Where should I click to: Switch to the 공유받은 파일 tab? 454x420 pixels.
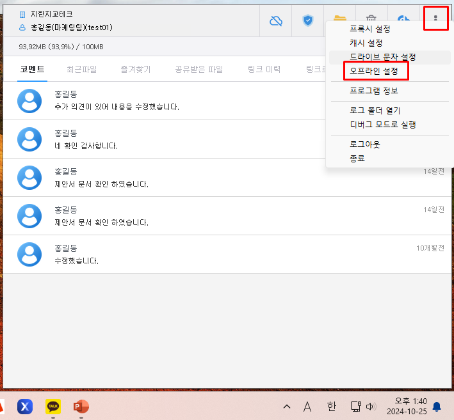tap(199, 70)
